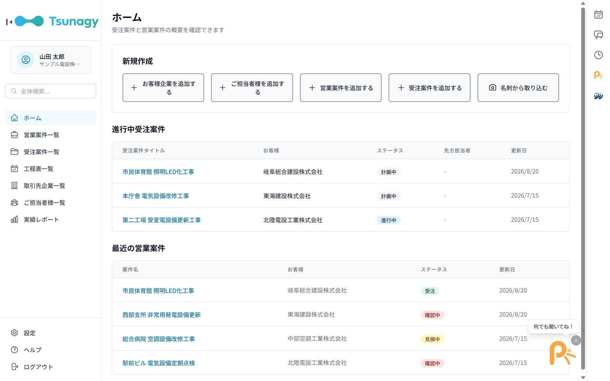
Task: Click 中部空調工業株式会社 customer cell
Action: (x=317, y=339)
